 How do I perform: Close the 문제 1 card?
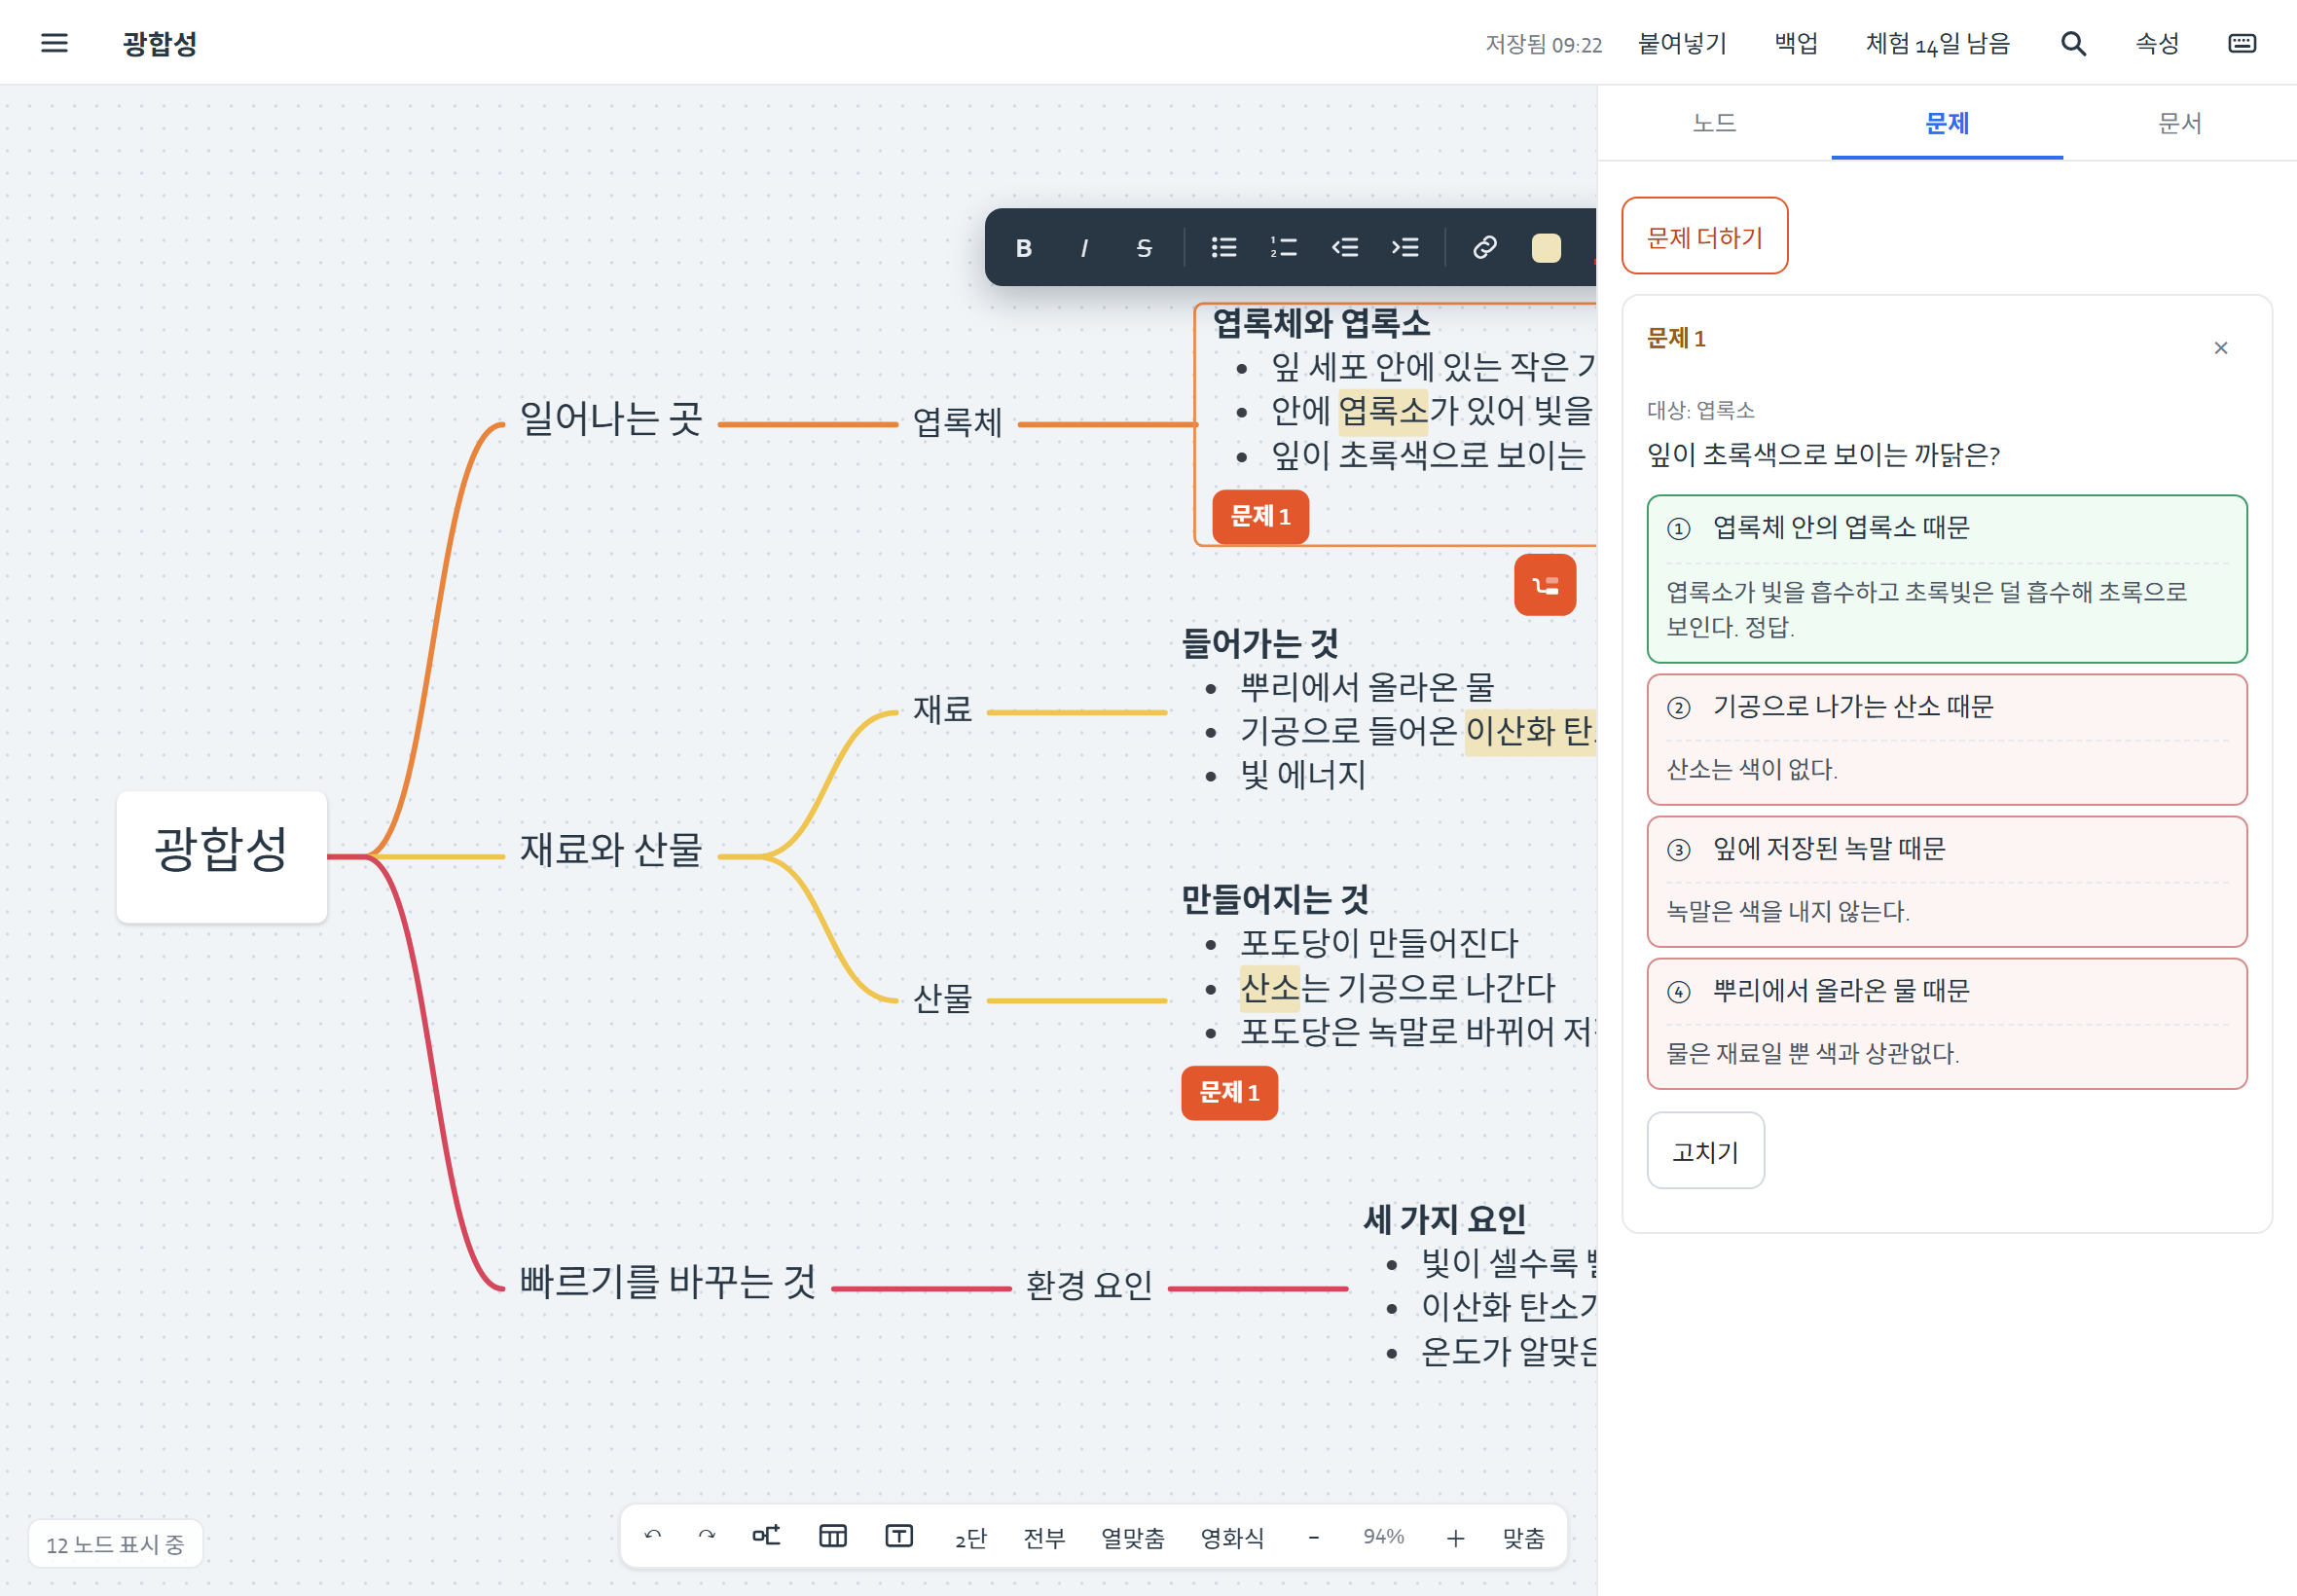point(2220,348)
